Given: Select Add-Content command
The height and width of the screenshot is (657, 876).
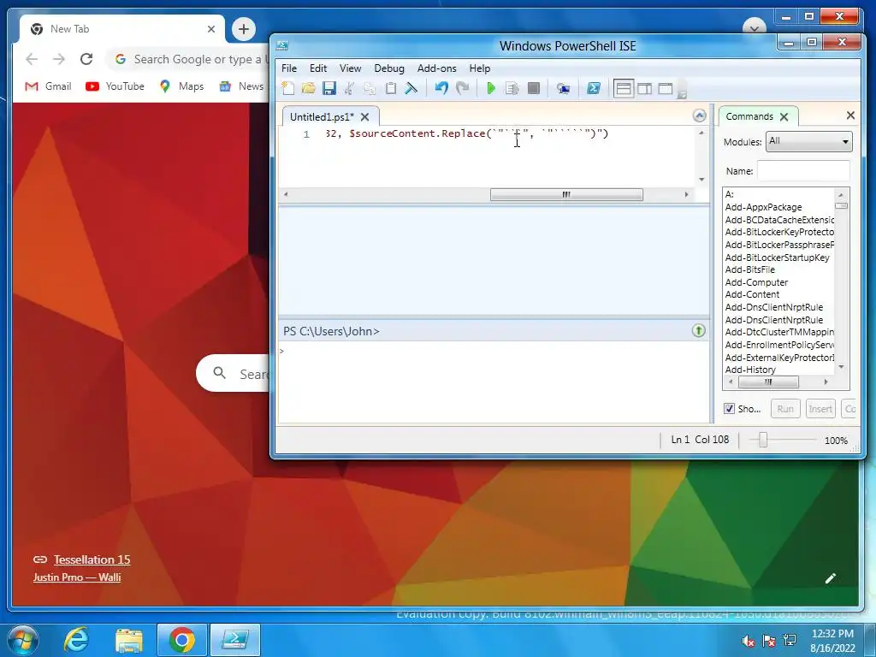Looking at the screenshot, I should point(752,294).
